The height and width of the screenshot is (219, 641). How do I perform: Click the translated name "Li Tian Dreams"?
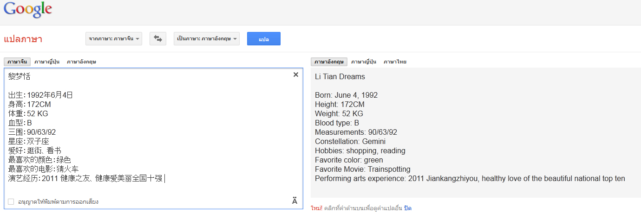(x=340, y=77)
